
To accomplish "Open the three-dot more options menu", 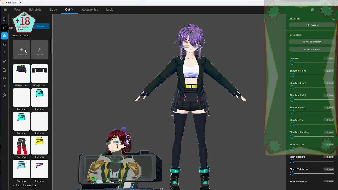I will pyautogui.click(x=330, y=10).
